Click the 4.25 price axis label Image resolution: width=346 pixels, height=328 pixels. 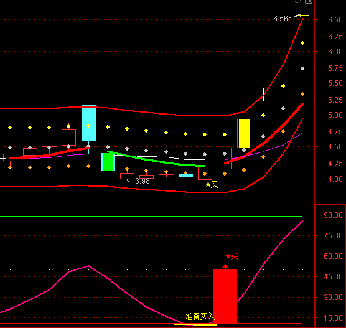[x=335, y=164]
